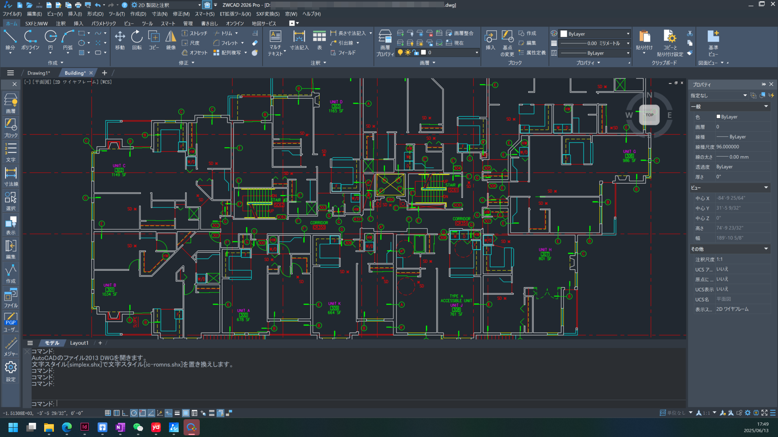Switch to the Layout1 tab

pyautogui.click(x=79, y=343)
